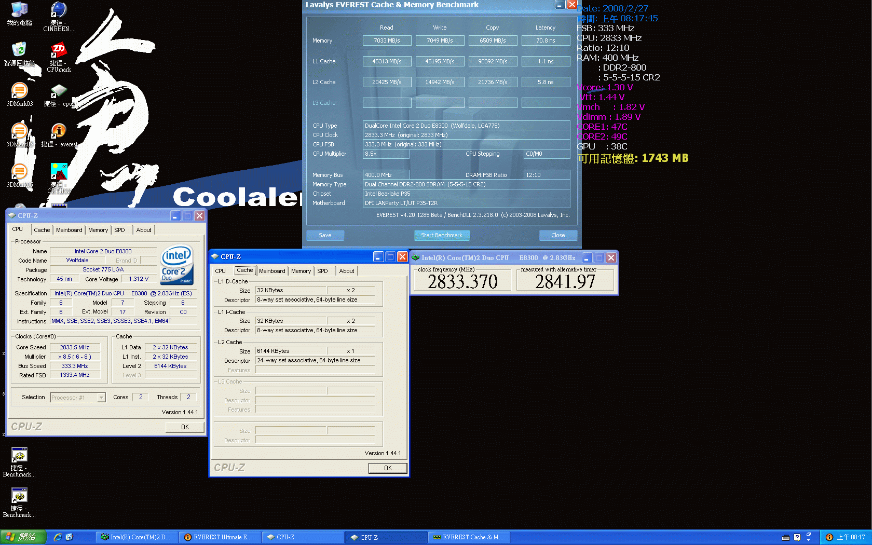
Task: Select Memory tab in front CPU-Z window
Action: pyautogui.click(x=301, y=271)
